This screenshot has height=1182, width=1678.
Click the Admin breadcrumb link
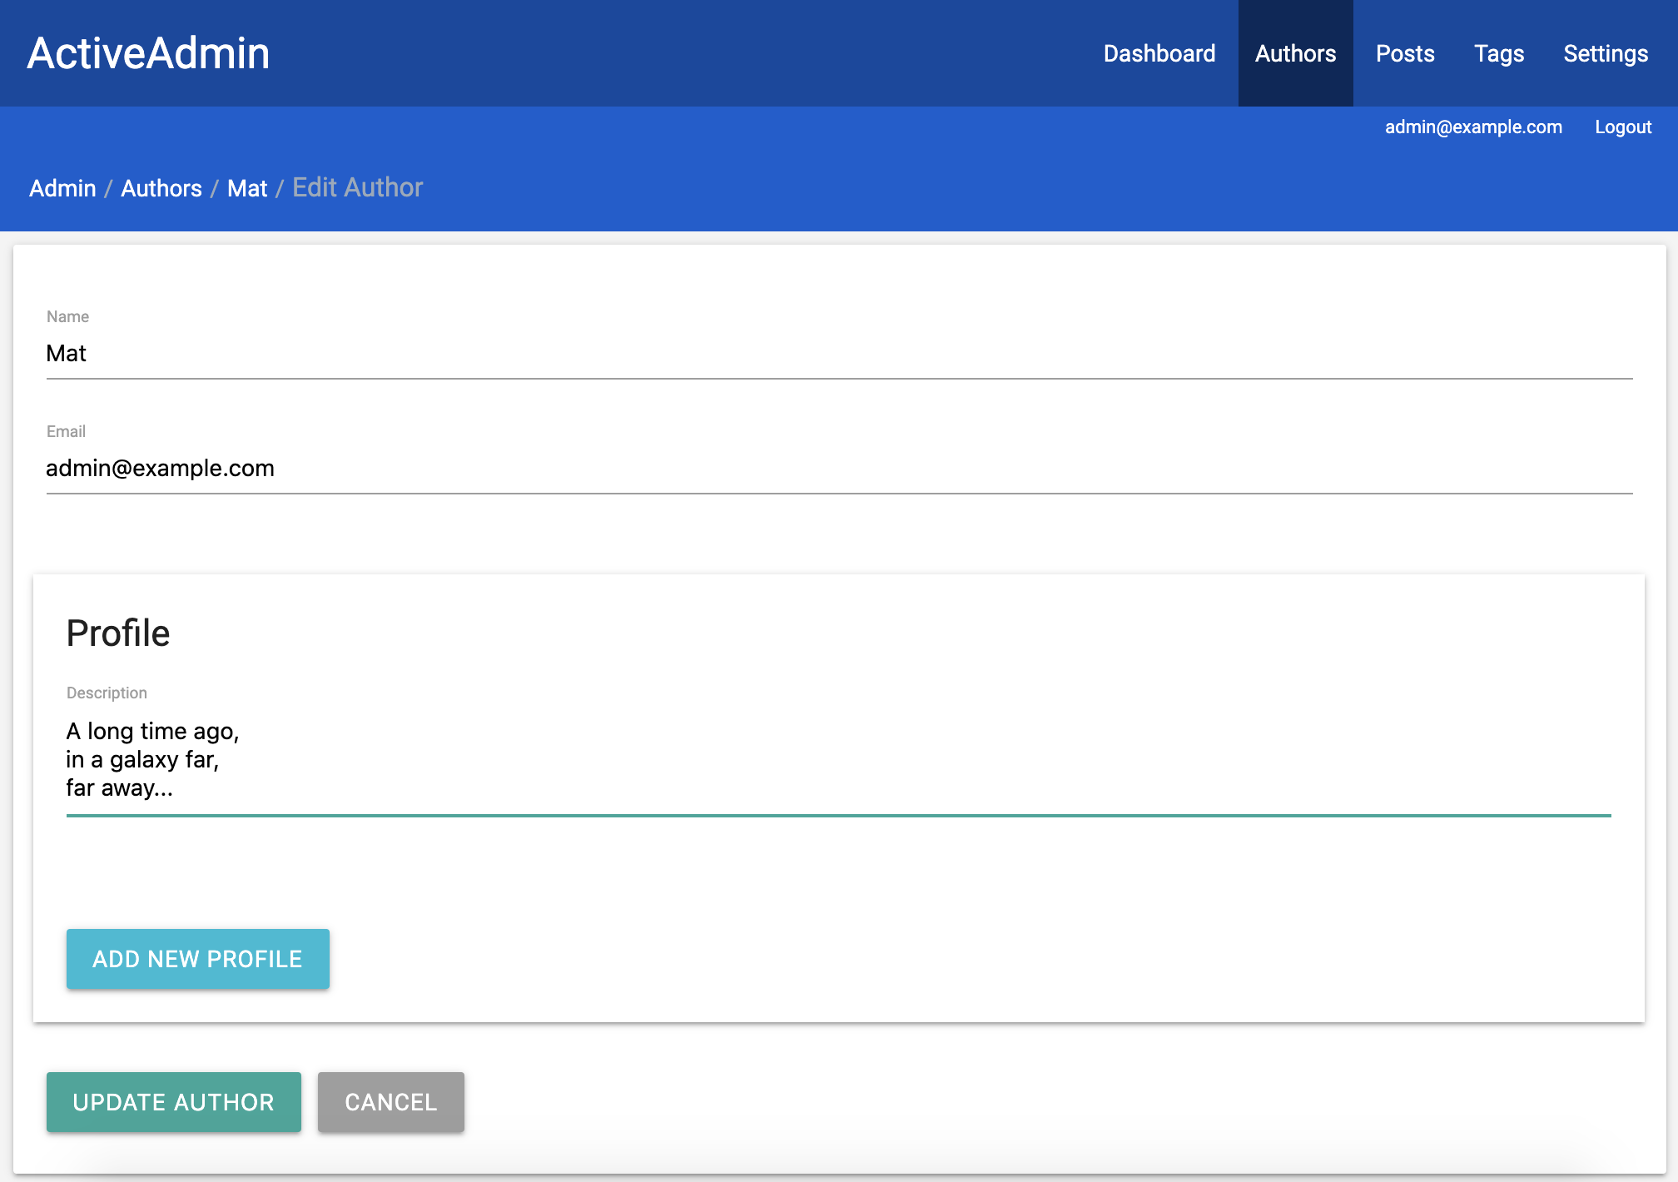coord(62,188)
